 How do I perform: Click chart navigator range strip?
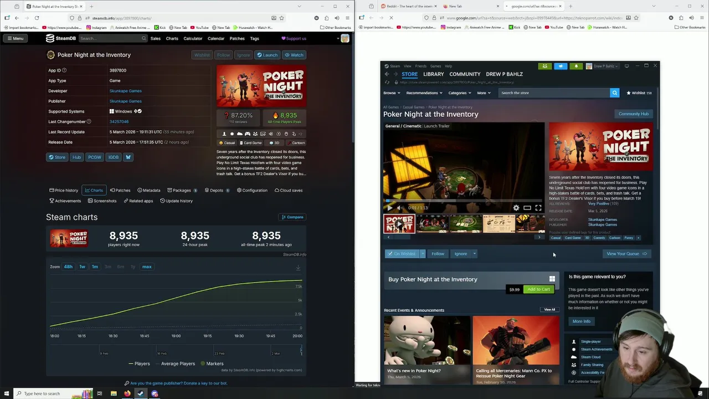pyautogui.click(x=176, y=350)
